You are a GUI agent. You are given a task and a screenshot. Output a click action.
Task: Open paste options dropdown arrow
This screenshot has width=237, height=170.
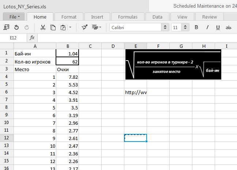[70, 27]
